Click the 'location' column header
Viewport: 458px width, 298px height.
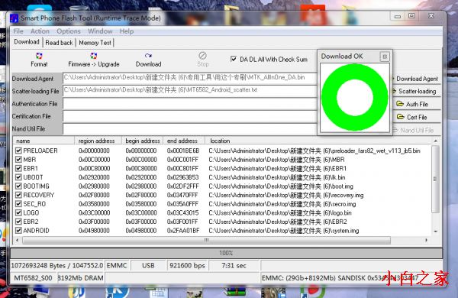point(318,141)
